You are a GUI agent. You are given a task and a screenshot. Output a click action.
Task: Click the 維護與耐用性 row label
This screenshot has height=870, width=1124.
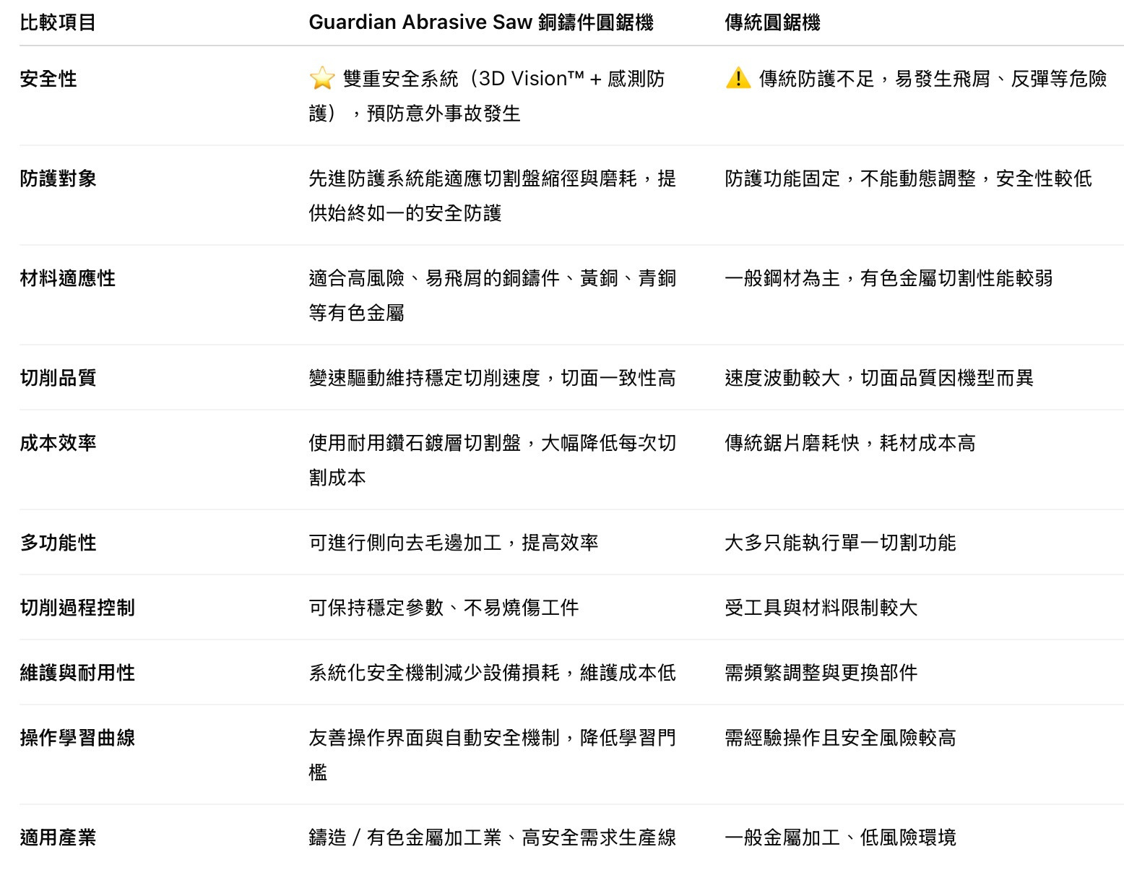77,673
